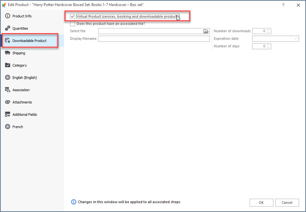Go to the Shipping tab
The image size is (306, 212).
point(32,53)
